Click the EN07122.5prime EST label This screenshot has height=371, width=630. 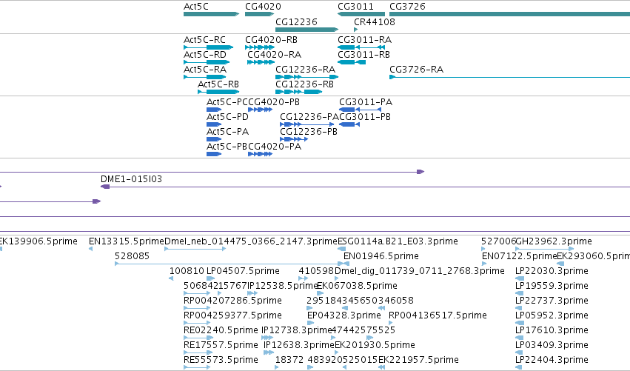(520, 256)
